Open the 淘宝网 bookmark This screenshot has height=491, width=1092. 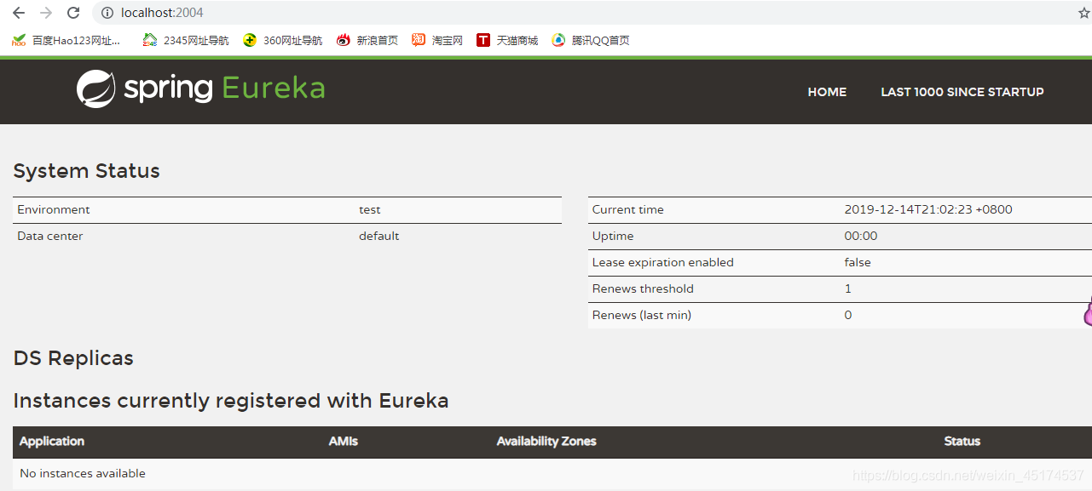click(437, 40)
